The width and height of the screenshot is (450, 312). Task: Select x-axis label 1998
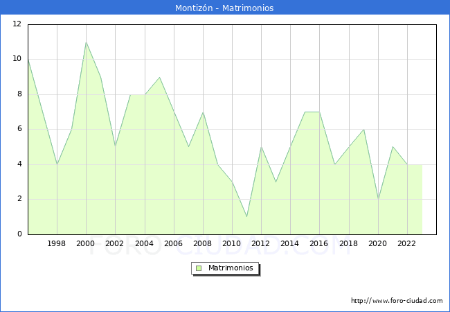click(x=56, y=243)
